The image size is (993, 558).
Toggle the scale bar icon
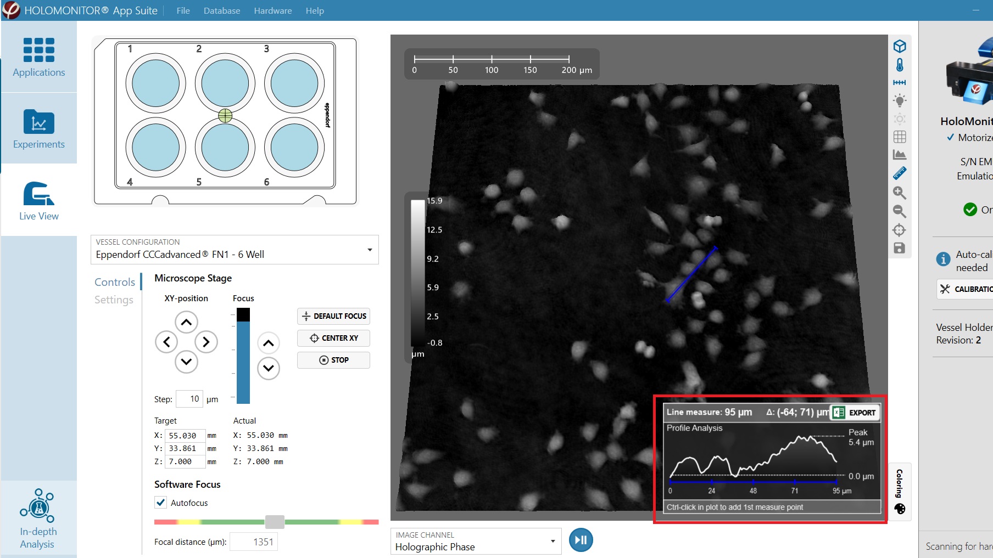click(899, 83)
